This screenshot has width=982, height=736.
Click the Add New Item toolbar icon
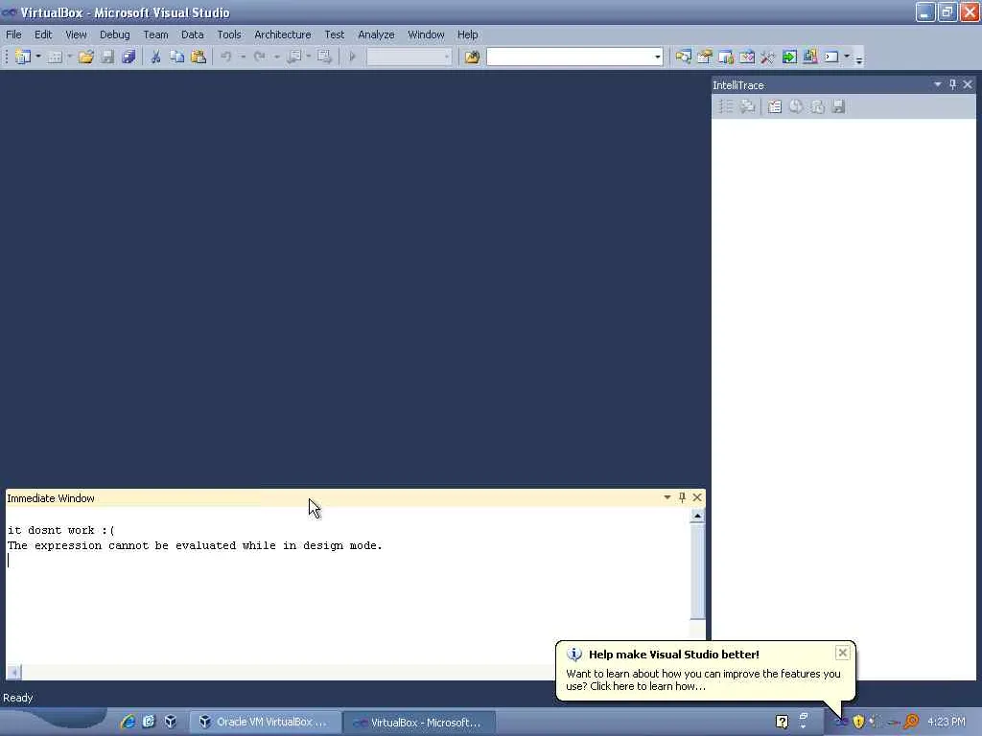pyautogui.click(x=55, y=57)
